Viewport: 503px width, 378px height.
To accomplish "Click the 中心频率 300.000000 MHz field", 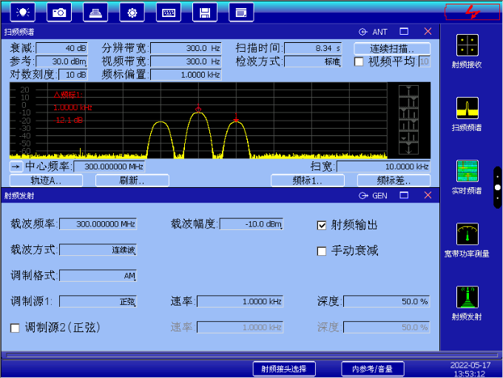I will pyautogui.click(x=109, y=166).
